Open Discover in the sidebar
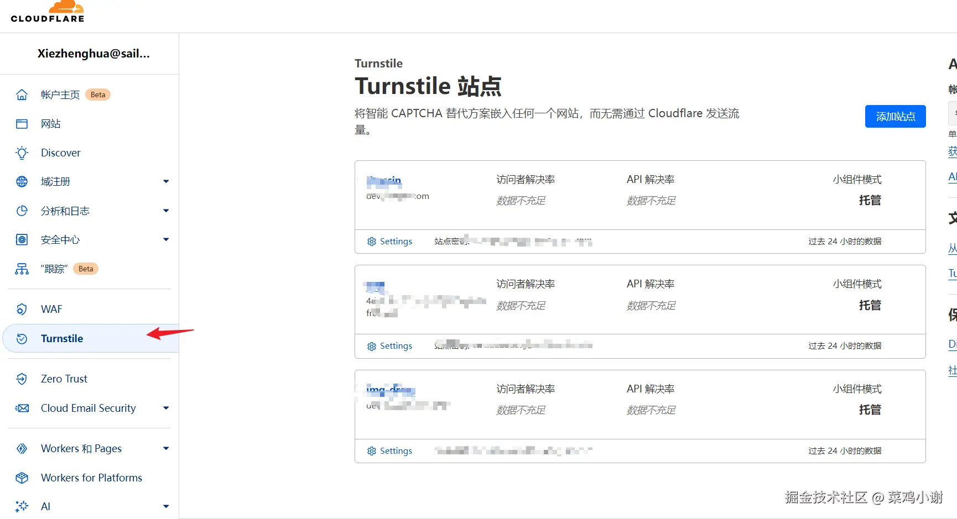Screen dimensions: 957x519 coord(61,153)
